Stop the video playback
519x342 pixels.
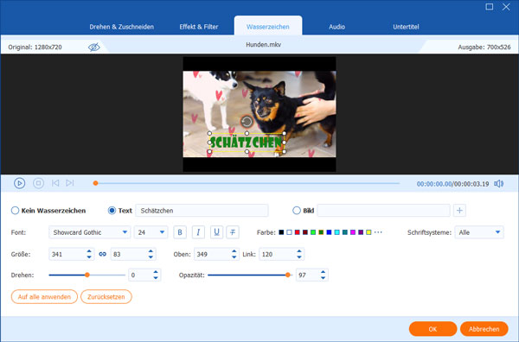point(38,183)
